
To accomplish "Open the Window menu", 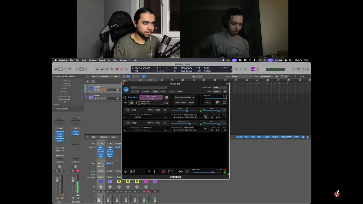I will tap(123, 60).
